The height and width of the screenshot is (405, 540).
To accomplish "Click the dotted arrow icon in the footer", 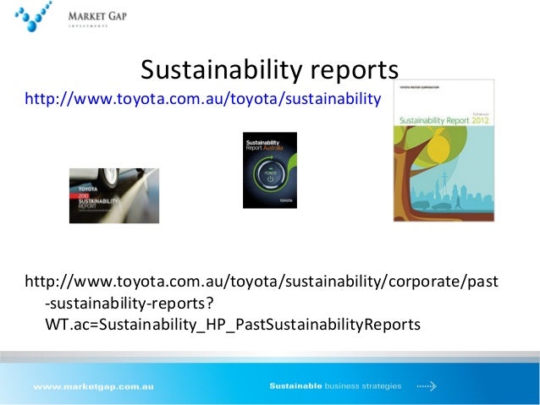I will pyautogui.click(x=427, y=386).
